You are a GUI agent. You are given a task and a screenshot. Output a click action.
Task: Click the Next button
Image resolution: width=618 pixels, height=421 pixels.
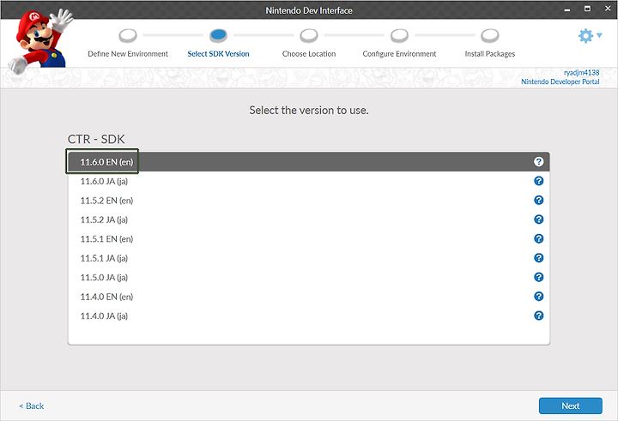570,406
